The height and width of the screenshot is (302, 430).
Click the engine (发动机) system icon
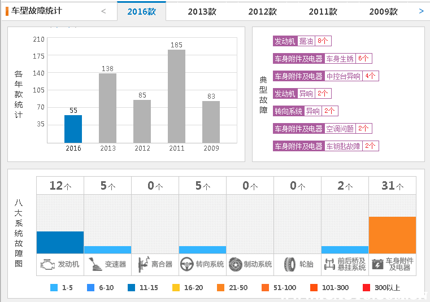(48, 264)
